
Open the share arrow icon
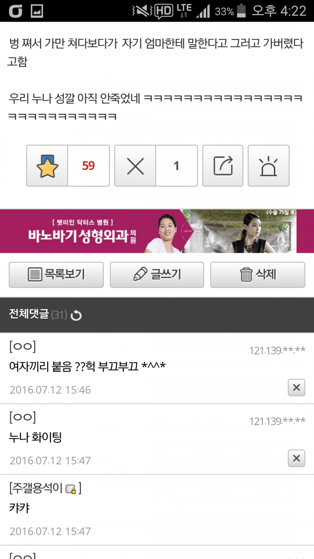click(223, 166)
